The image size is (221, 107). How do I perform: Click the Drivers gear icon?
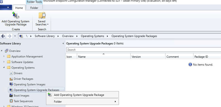coord(11,73)
